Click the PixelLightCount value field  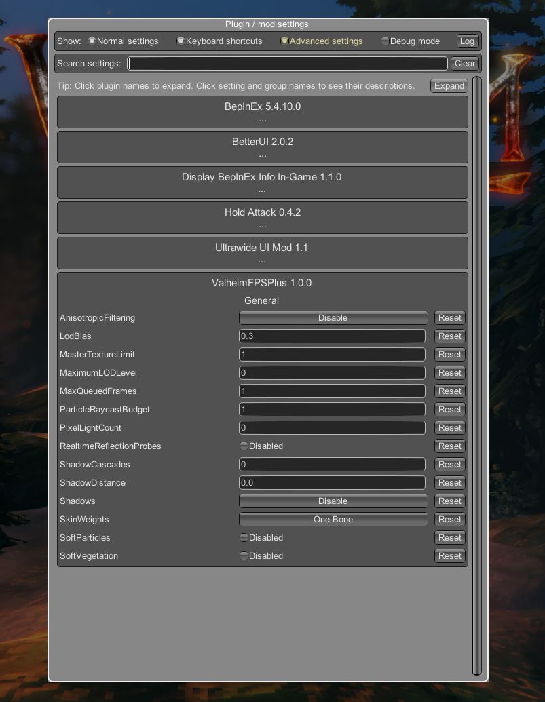332,428
